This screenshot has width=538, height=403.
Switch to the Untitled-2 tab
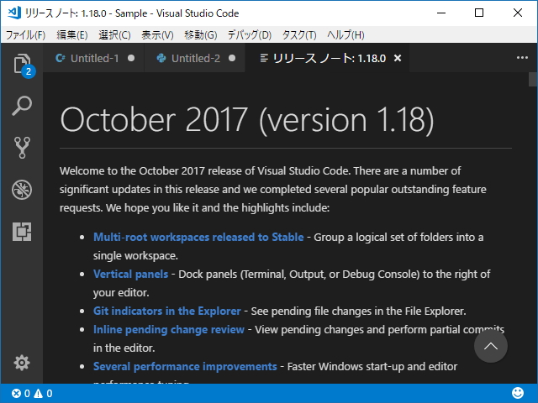(194, 58)
